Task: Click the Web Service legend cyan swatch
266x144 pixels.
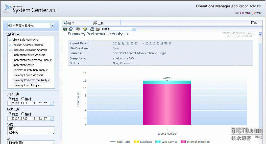Action: click(158, 142)
